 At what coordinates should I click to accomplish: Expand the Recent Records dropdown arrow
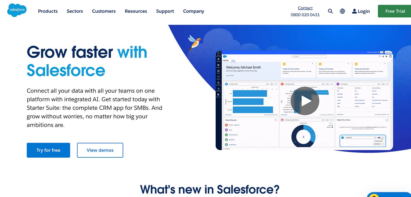pos(276,120)
